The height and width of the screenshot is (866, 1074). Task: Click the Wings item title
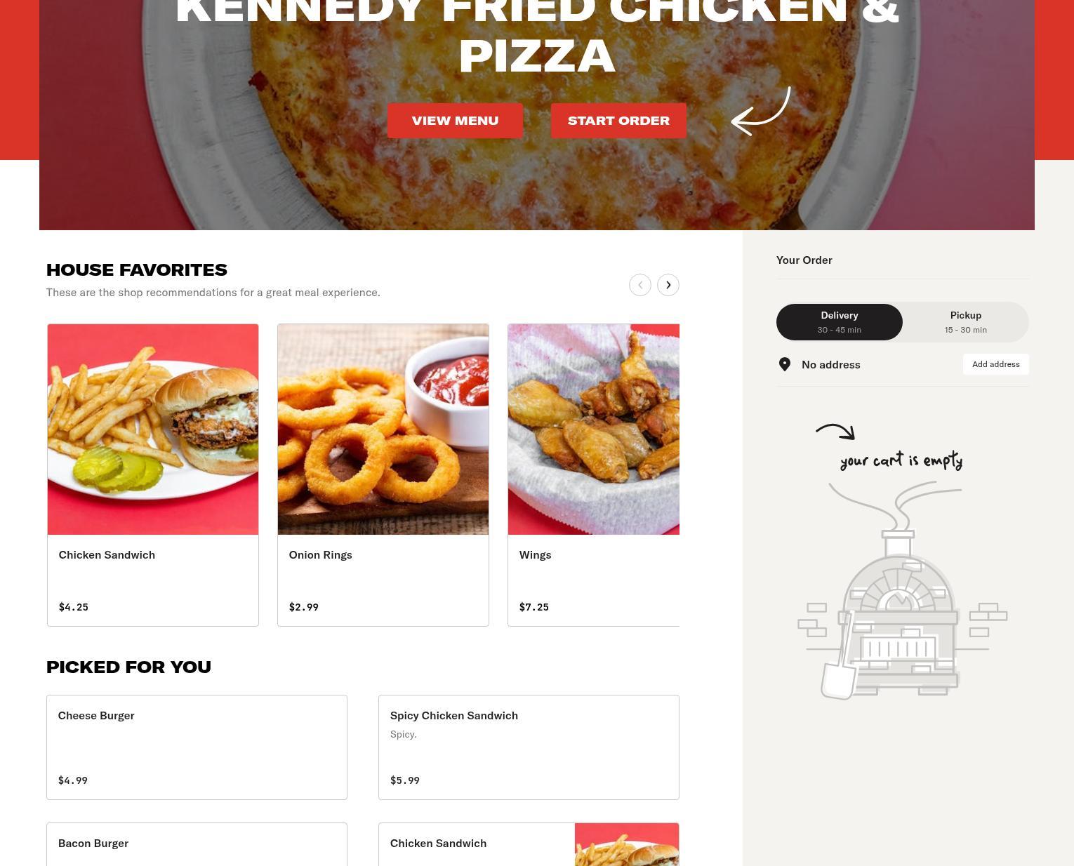535,554
